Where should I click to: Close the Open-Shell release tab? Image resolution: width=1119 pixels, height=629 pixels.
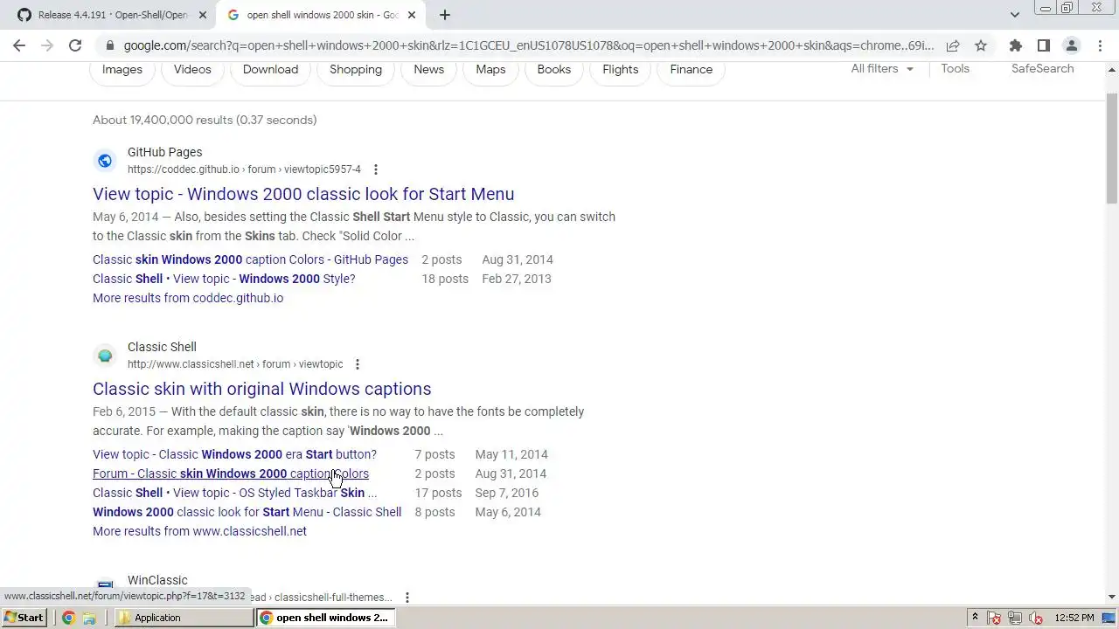pyautogui.click(x=203, y=15)
